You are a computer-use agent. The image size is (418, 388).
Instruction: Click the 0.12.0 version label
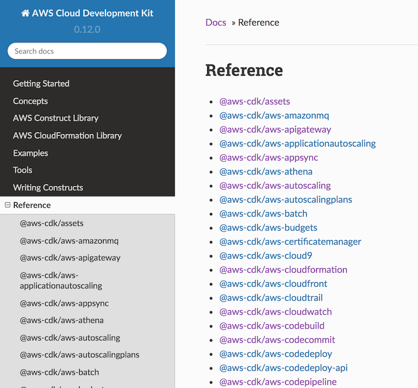(x=87, y=30)
